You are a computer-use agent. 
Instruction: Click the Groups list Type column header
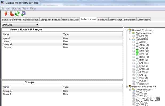coord(92,87)
